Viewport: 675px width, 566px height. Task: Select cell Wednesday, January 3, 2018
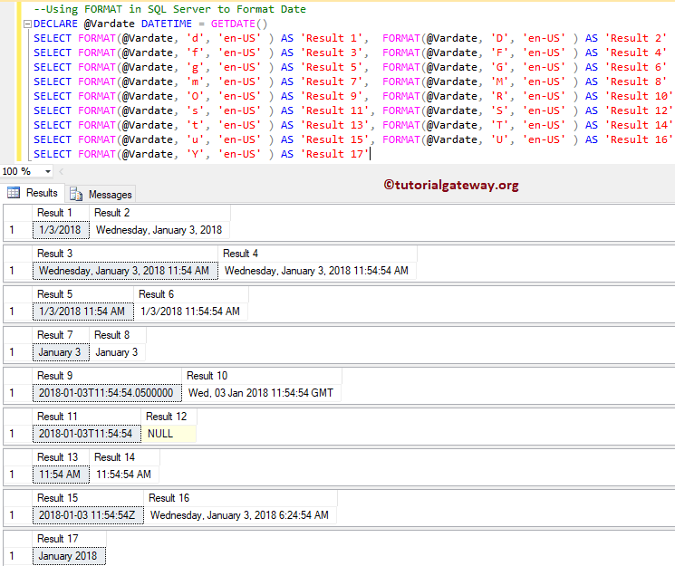point(159,230)
